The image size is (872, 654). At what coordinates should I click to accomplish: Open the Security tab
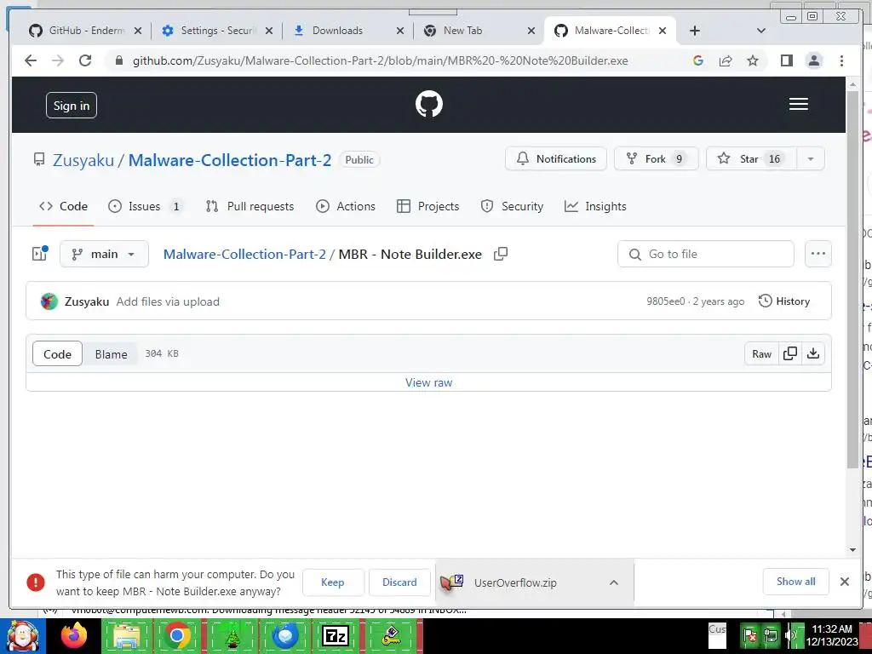tap(512, 206)
